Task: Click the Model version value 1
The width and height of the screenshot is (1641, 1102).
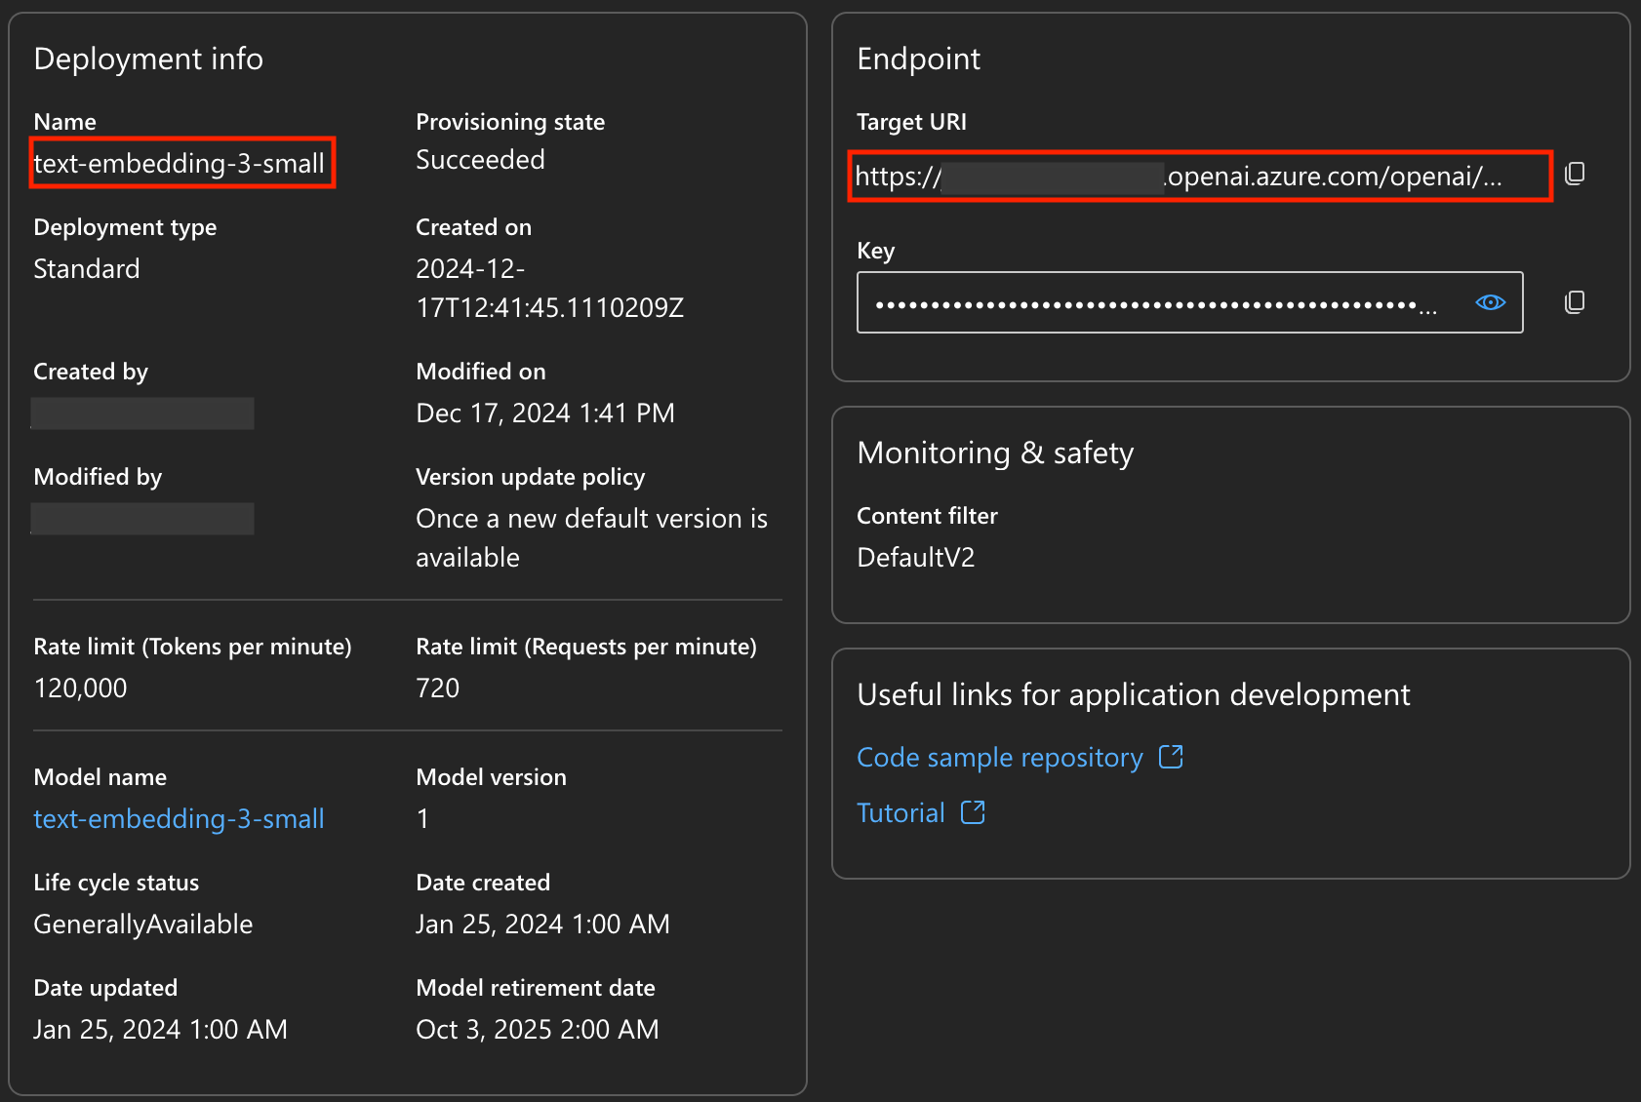Action: (x=422, y=819)
